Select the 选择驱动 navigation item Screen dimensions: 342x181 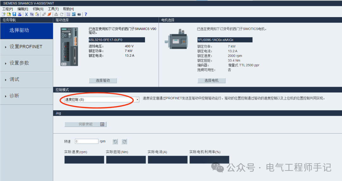point(26,31)
